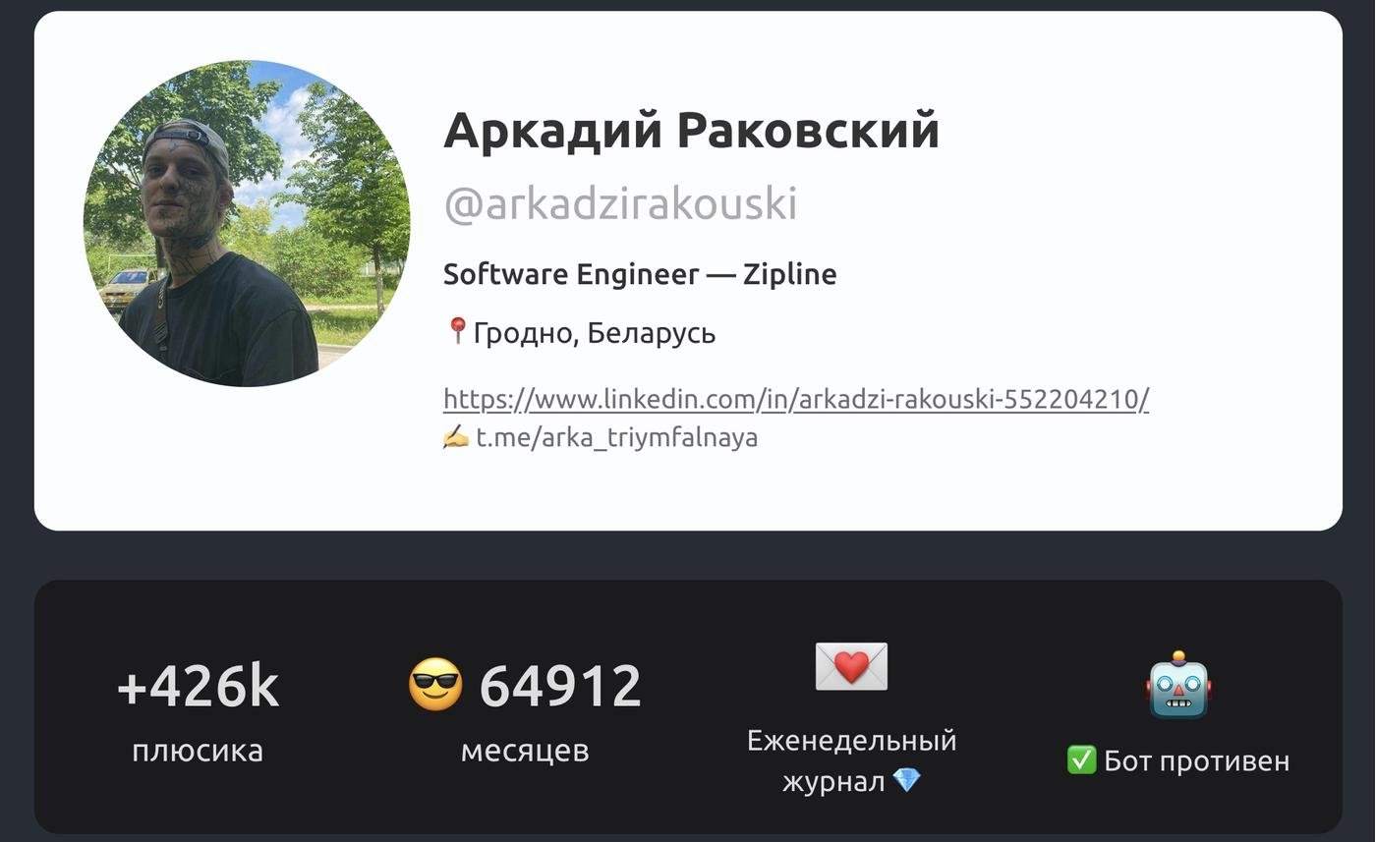Open the t.me/arka_triymfalnaya Telegram link
Viewport: 1376px width, 842px height.
(617, 437)
